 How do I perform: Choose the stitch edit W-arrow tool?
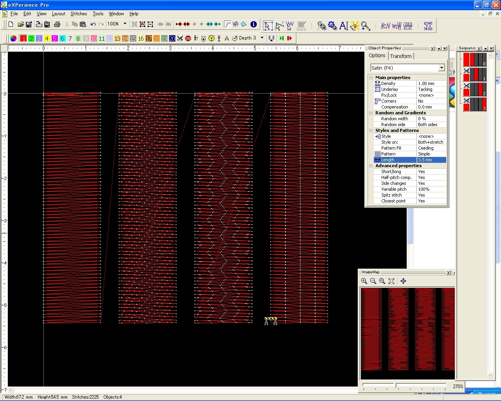pos(290,26)
